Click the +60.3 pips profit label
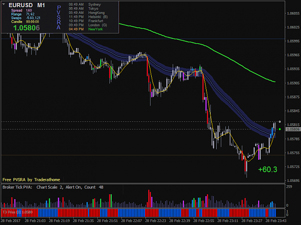This screenshot has width=301, height=225. [x=268, y=169]
